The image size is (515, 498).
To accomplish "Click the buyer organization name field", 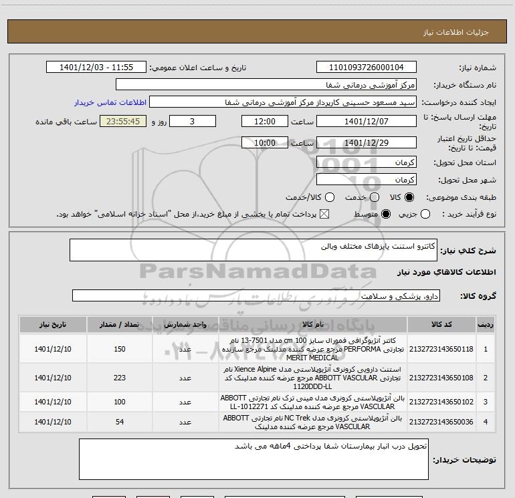I will coord(266,85).
